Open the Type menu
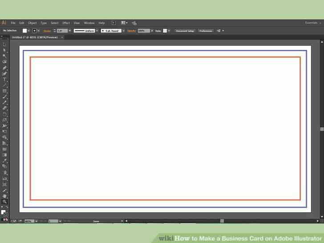Viewport: 324px width, 243px height. [x=44, y=23]
